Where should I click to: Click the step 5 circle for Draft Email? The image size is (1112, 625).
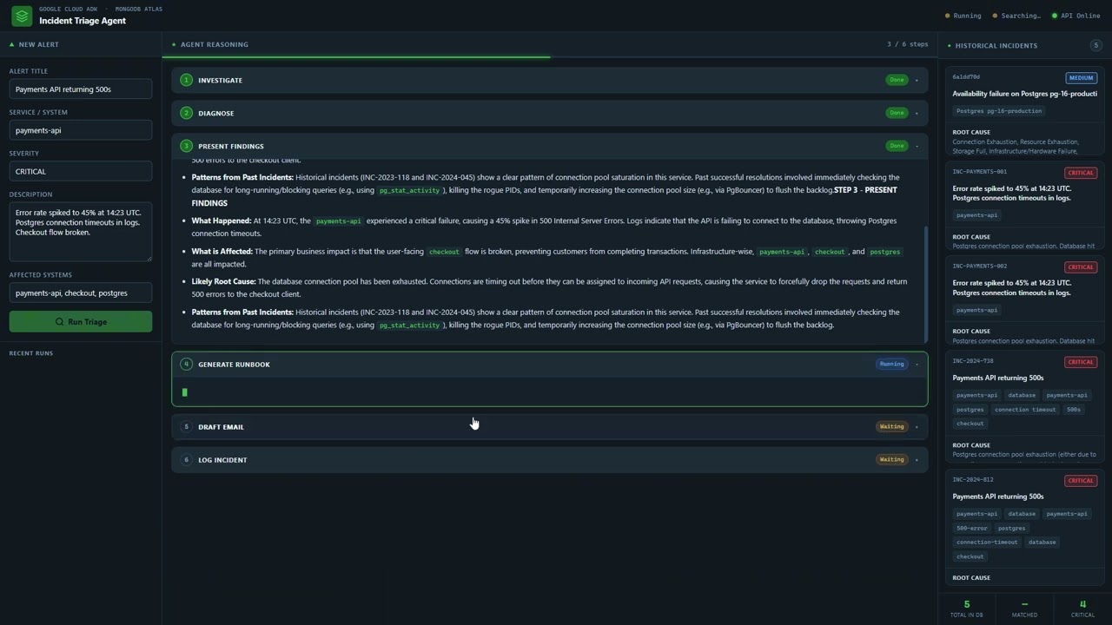point(186,427)
